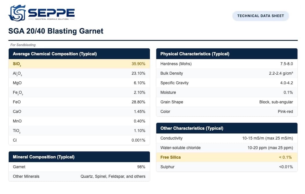Click the 'For Sandblasting' subtitle

pyautogui.click(x=23, y=45)
